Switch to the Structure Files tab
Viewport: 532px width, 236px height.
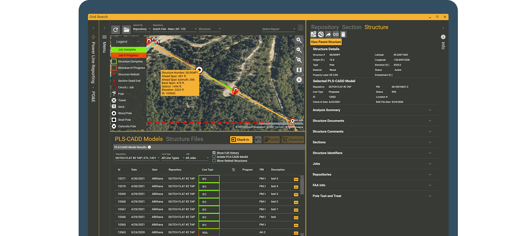pos(185,139)
